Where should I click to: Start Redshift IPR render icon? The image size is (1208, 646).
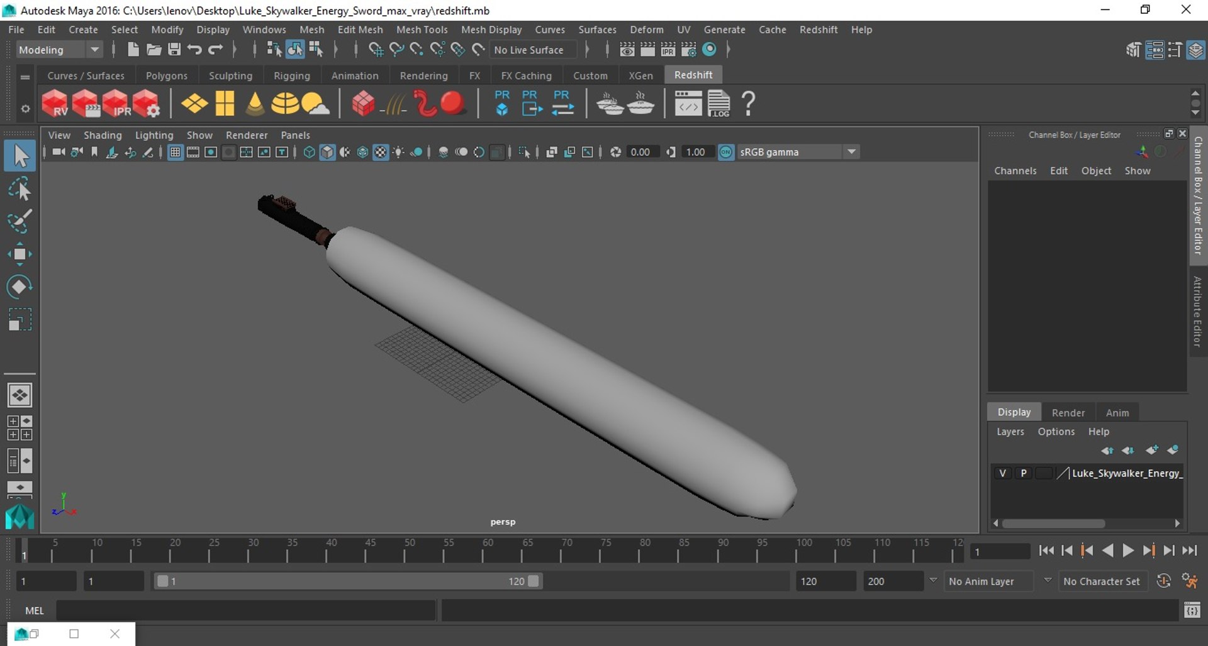coord(116,104)
